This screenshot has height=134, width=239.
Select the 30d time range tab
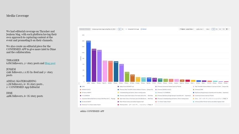[217, 29]
